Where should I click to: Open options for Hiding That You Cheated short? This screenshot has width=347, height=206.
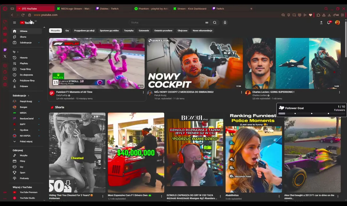(103, 196)
